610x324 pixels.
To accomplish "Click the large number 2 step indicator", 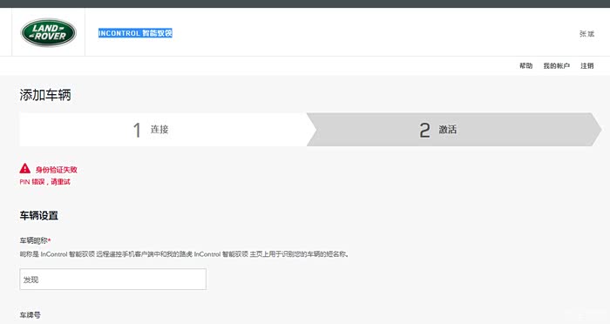I will [425, 130].
